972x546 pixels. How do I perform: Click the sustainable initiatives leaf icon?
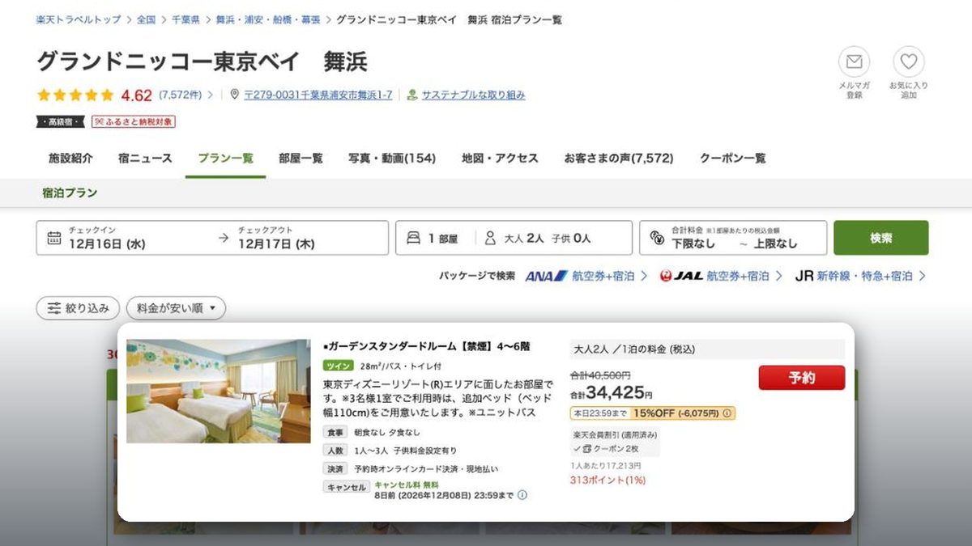click(412, 95)
